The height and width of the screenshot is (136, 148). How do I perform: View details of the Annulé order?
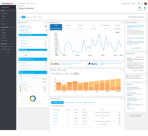coord(120,118)
